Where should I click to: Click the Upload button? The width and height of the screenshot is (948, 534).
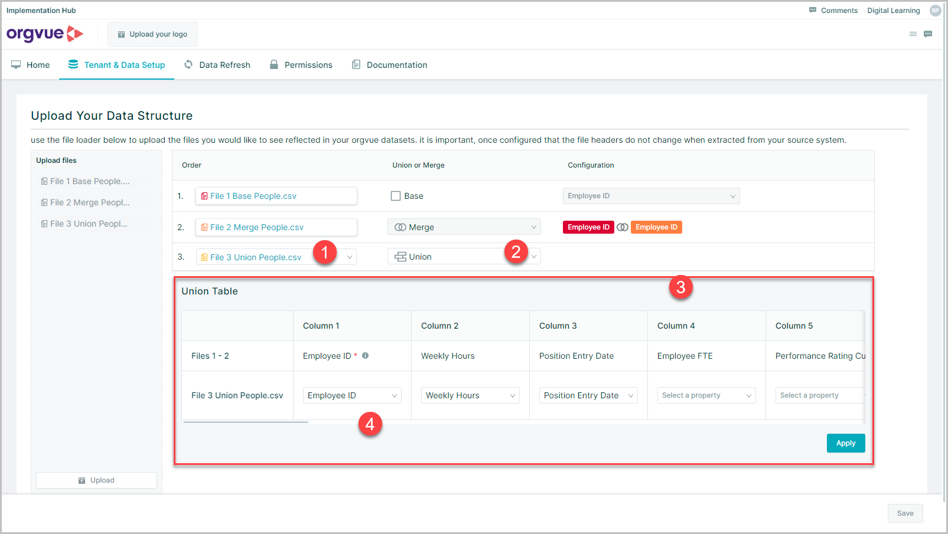[96, 480]
